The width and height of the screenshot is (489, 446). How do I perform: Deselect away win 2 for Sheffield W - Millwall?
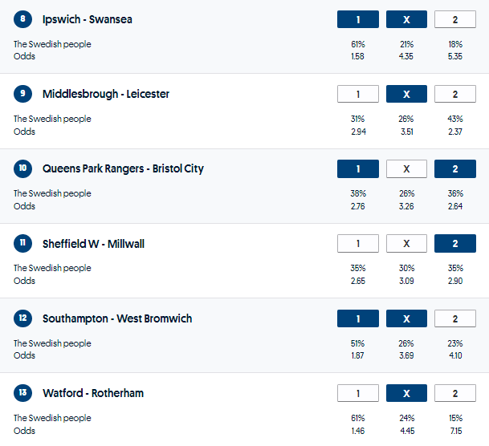454,244
